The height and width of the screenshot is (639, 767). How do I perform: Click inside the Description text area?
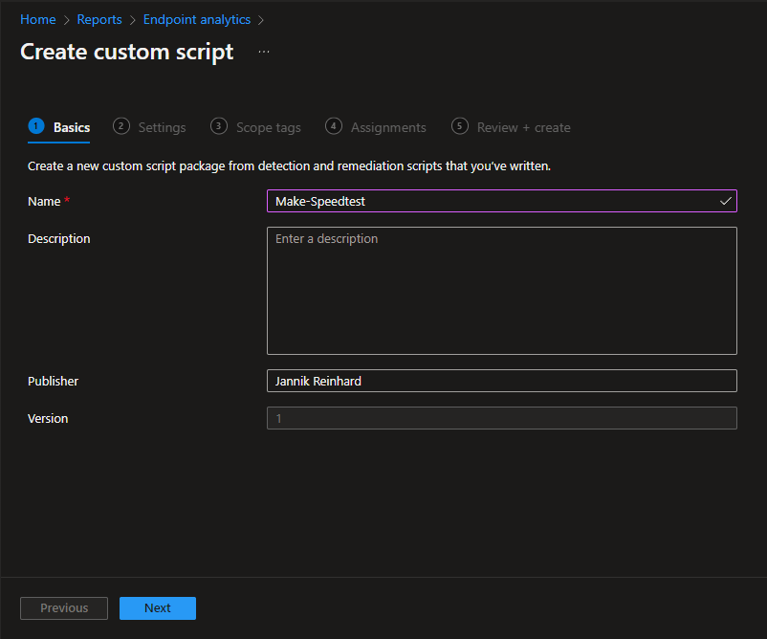click(501, 291)
